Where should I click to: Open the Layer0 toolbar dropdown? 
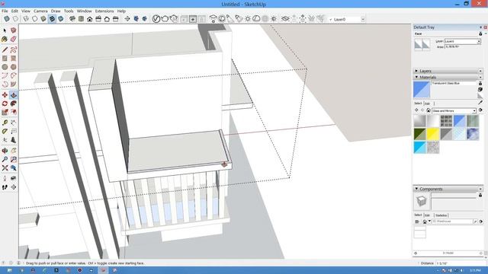[363, 19]
